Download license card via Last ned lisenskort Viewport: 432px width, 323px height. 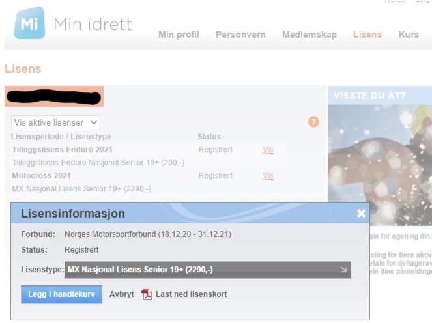[x=191, y=294]
